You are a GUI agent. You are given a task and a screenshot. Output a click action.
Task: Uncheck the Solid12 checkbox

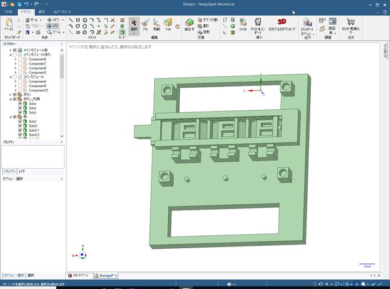point(20,135)
